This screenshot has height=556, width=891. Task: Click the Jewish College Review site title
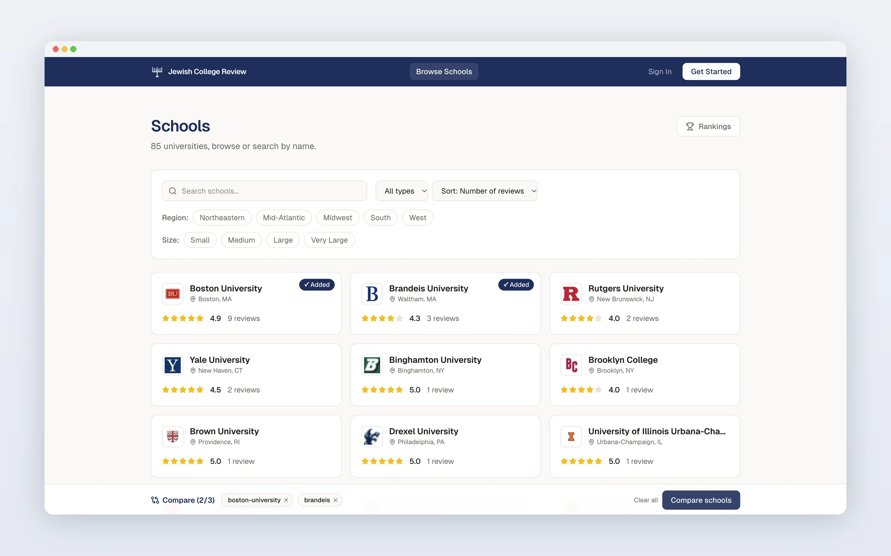point(207,72)
